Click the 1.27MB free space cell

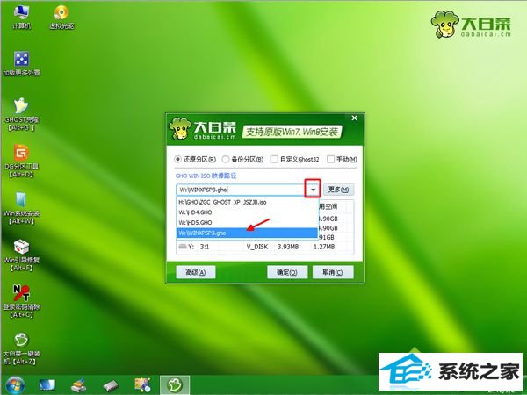[x=324, y=247]
